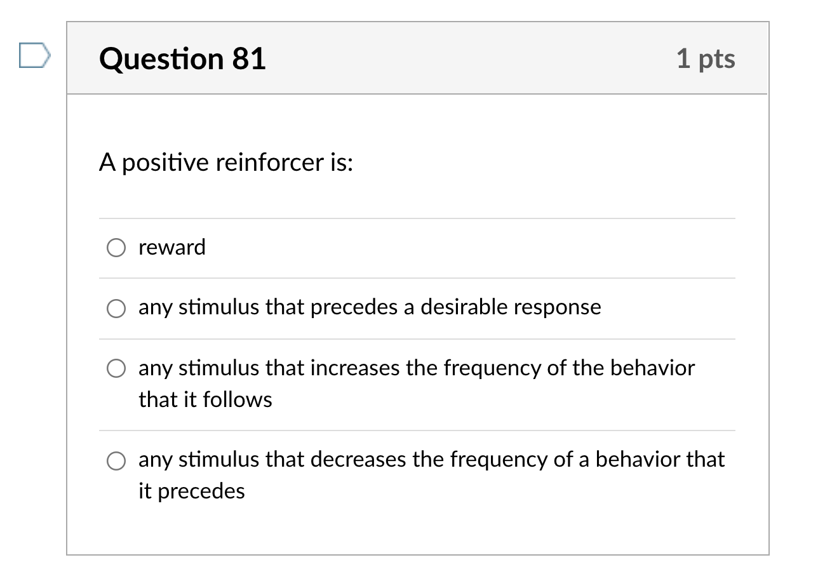This screenshot has width=818, height=574.
Task: Select the 'reward' answer option
Action: point(171,248)
